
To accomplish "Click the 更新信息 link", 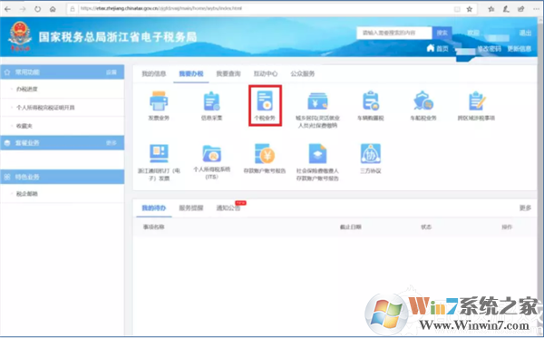I will click(519, 49).
